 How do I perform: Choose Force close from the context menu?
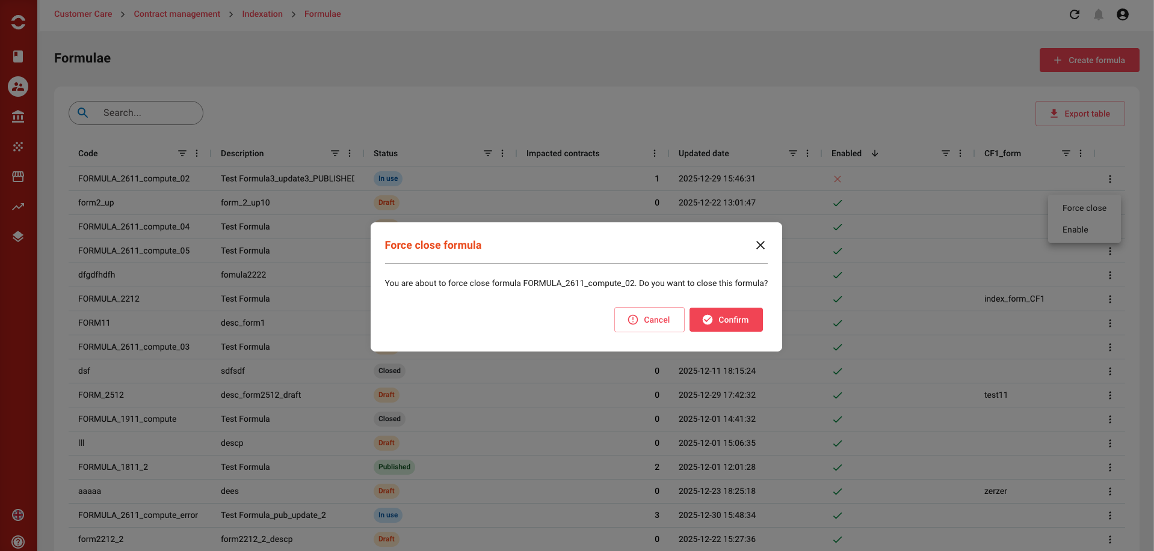pos(1084,208)
